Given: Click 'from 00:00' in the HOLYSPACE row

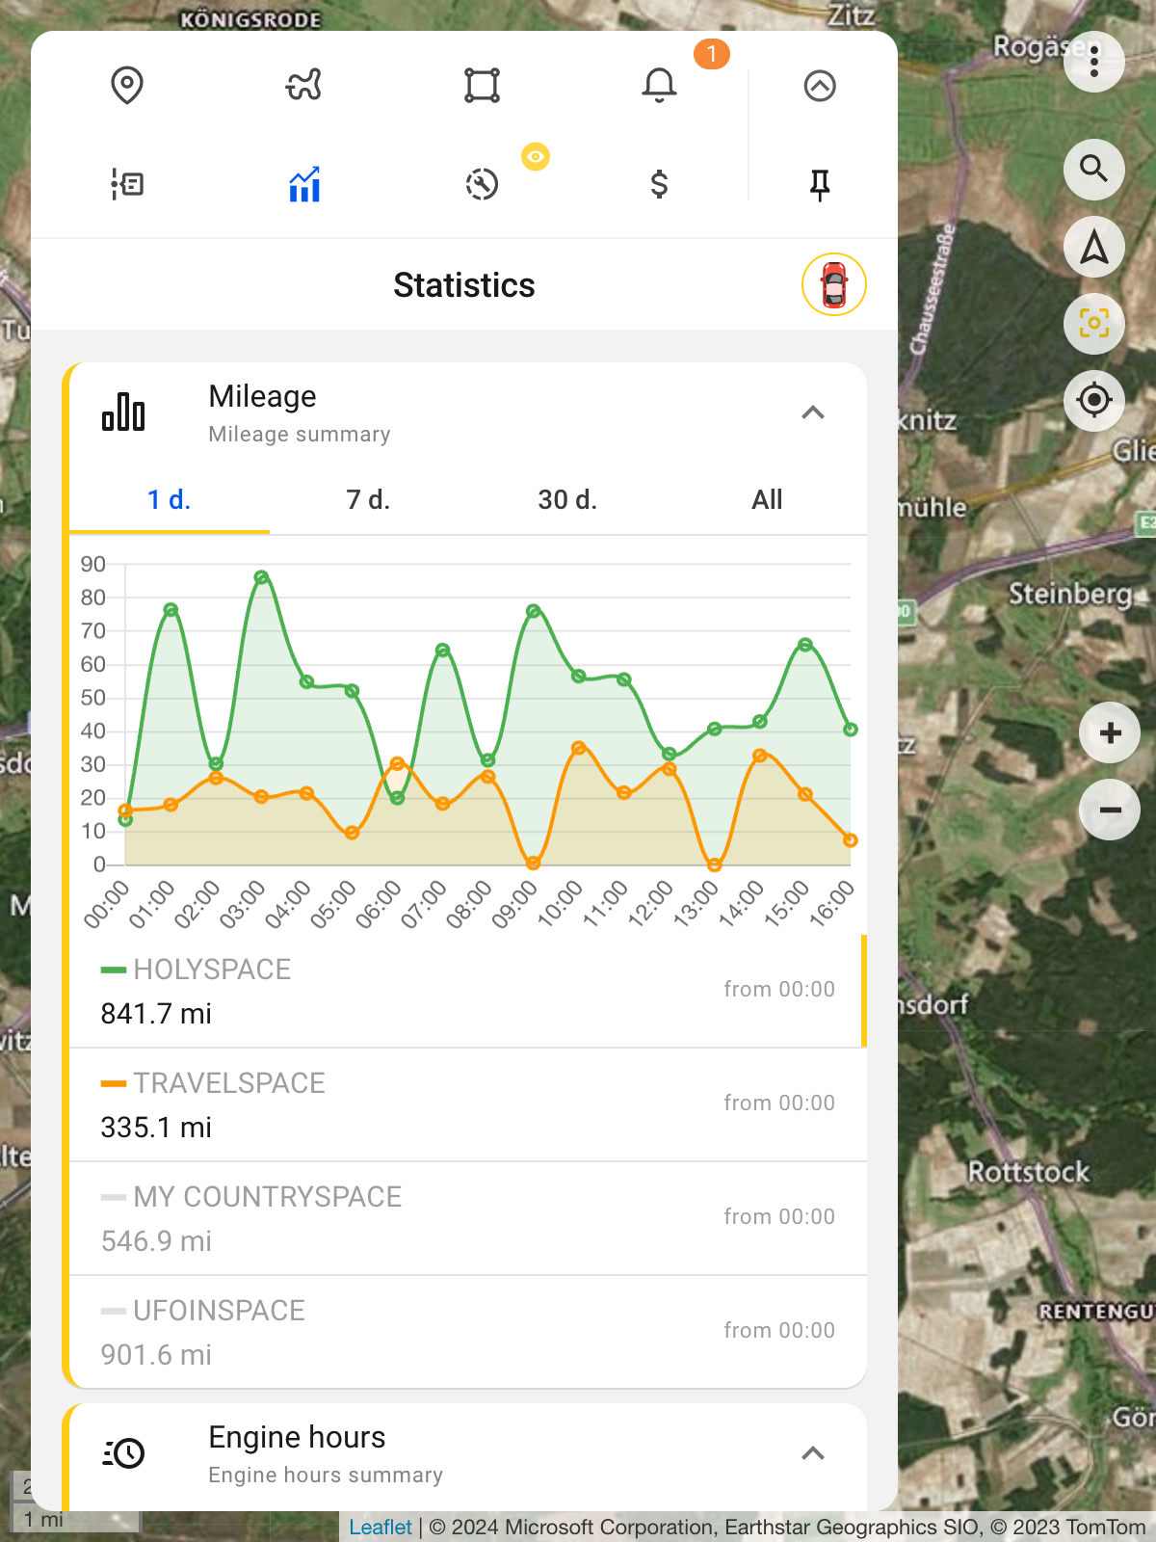Looking at the screenshot, I should tap(779, 990).
